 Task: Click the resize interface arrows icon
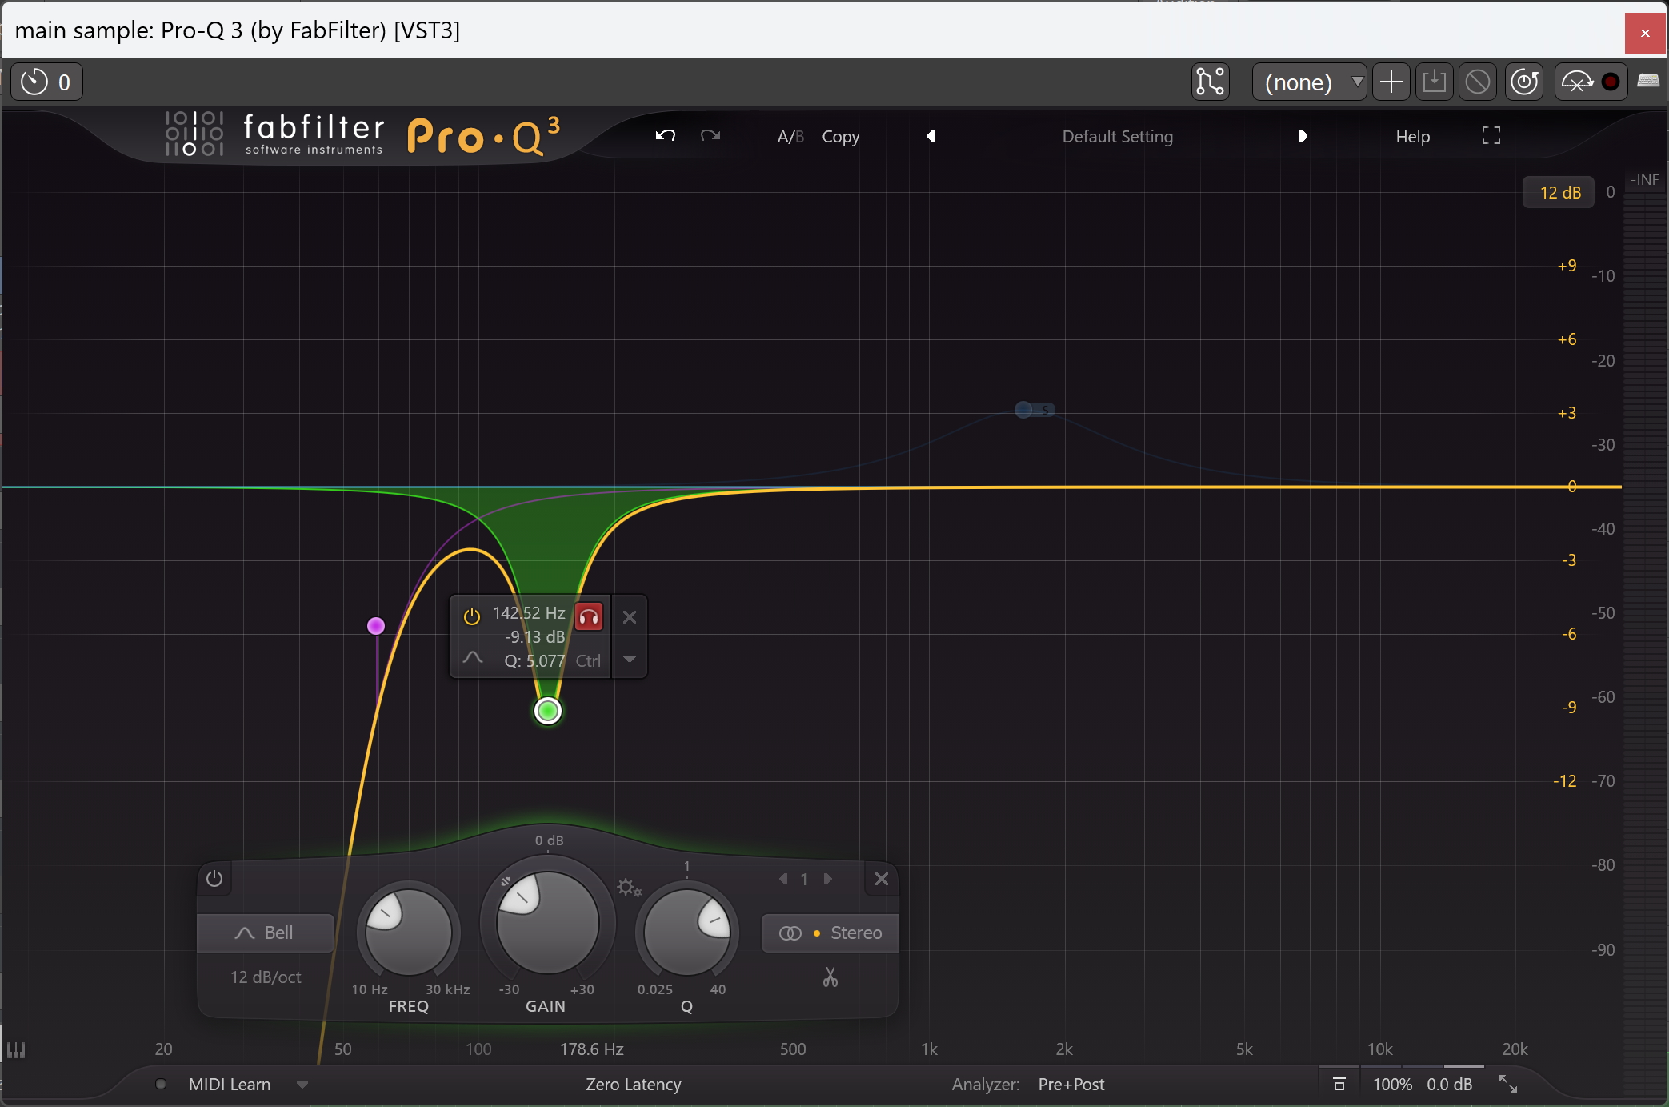[x=1507, y=1085]
